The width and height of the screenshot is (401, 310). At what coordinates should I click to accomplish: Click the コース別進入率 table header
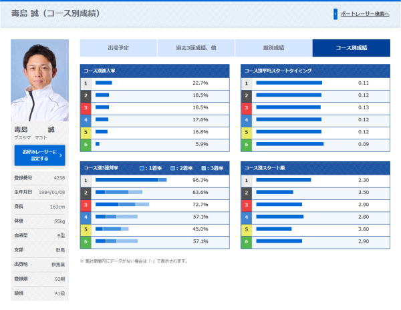coord(155,71)
